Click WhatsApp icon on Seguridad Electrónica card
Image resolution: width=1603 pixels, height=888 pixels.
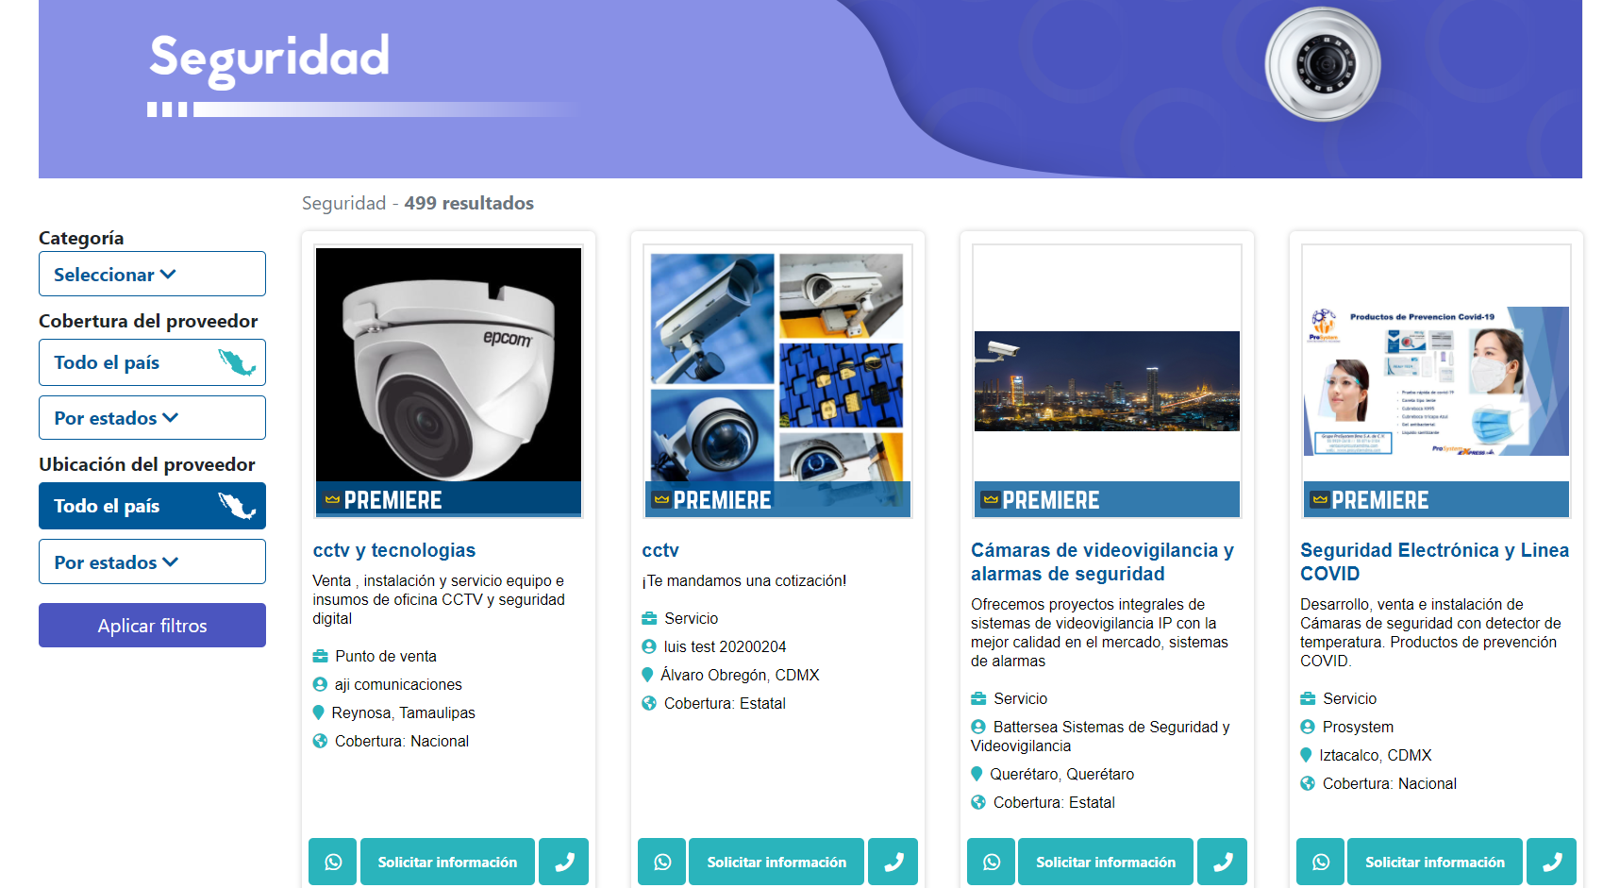coord(1321,862)
